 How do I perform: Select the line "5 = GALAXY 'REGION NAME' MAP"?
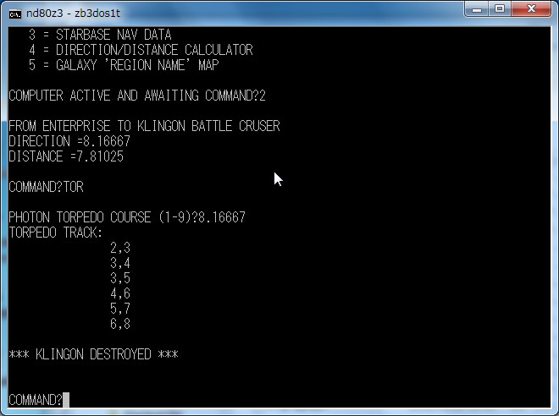tap(124, 65)
